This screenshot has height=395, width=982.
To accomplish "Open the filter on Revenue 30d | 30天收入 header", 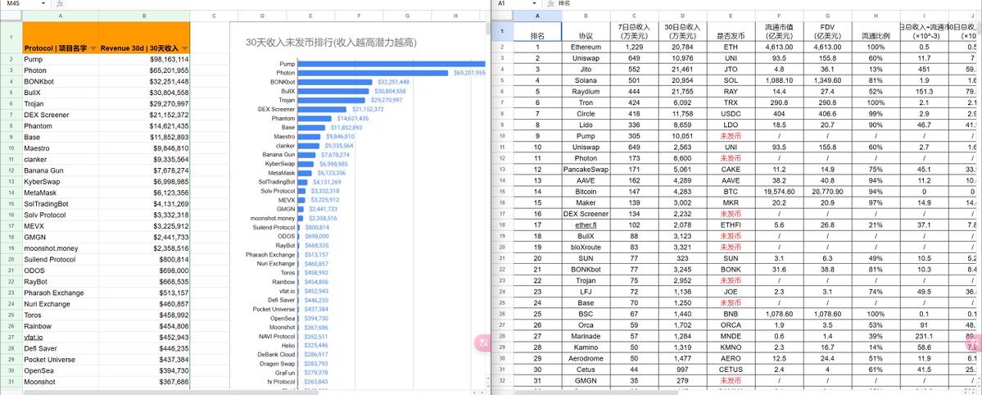I will coord(185,48).
